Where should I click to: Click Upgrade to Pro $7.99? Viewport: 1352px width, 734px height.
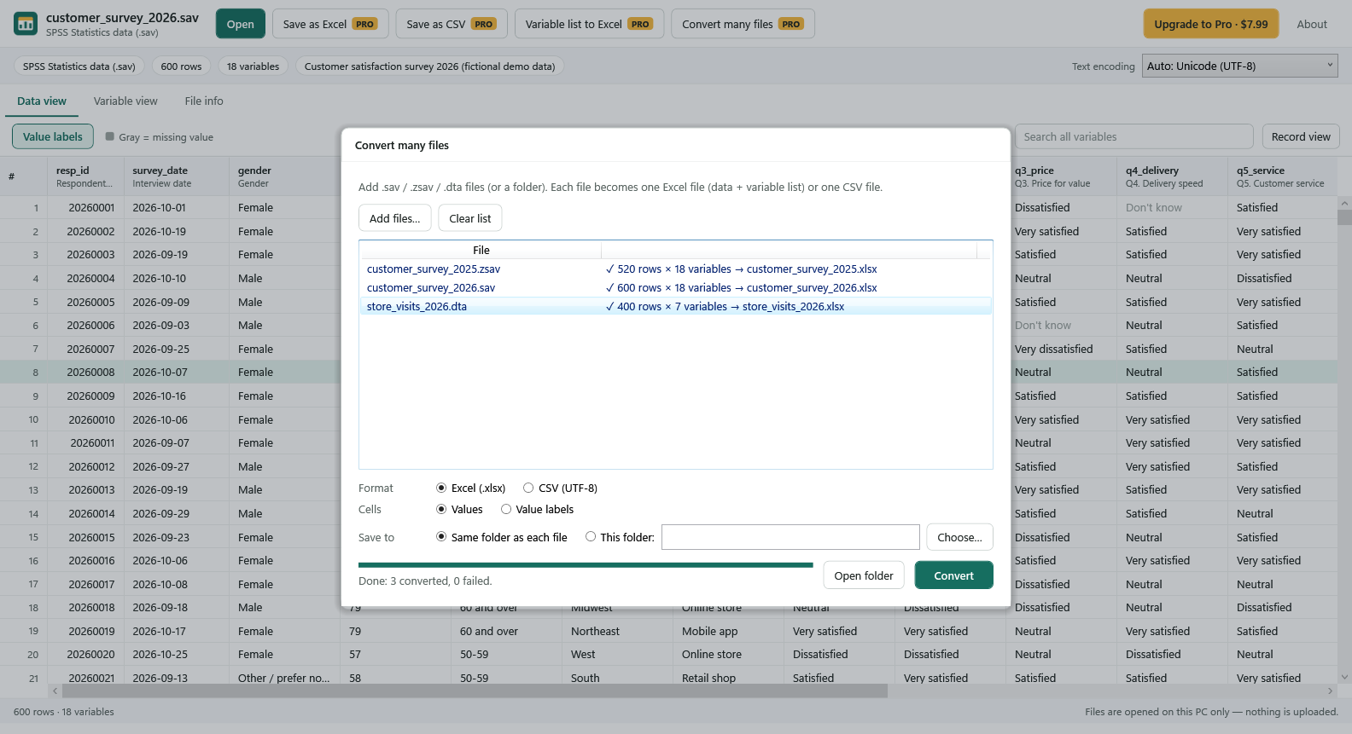[x=1211, y=24]
